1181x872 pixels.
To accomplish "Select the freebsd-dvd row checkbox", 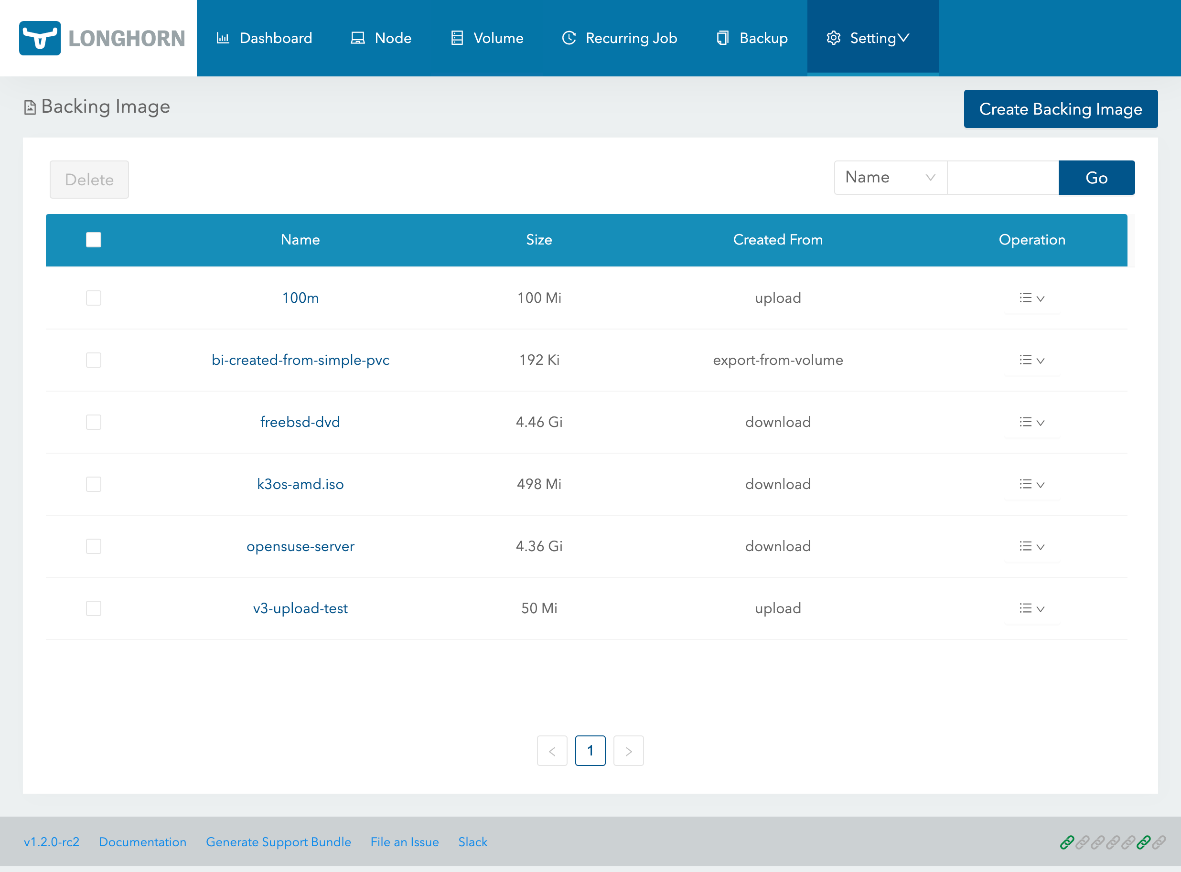I will [94, 422].
